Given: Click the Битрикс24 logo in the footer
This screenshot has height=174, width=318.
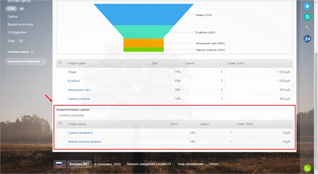Looking at the screenshot, I should click(x=79, y=164).
